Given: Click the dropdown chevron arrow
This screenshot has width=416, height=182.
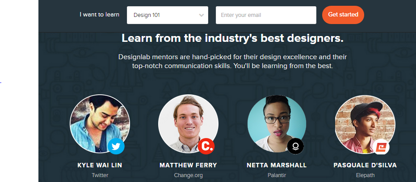Looking at the screenshot, I should (202, 15).
